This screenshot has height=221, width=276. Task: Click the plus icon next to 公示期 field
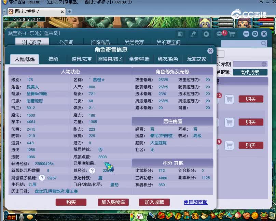pos(264,64)
